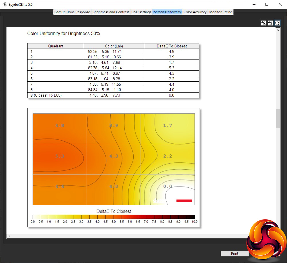
Task: Click the SpyderXElite app icon in the title bar
Action: click(5, 4)
